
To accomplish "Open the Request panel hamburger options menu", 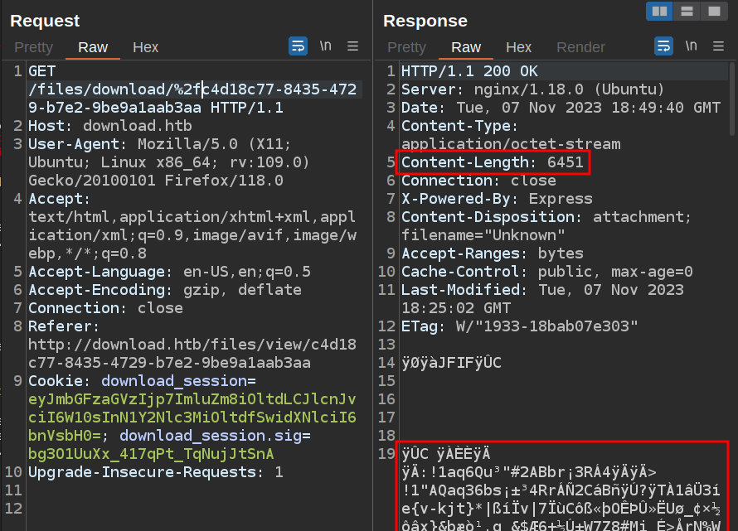I will coord(352,46).
